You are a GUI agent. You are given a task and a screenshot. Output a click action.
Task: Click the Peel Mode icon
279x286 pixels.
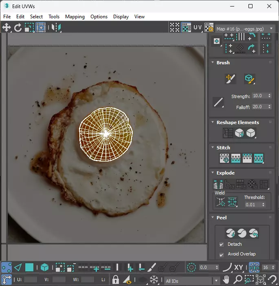(242, 233)
